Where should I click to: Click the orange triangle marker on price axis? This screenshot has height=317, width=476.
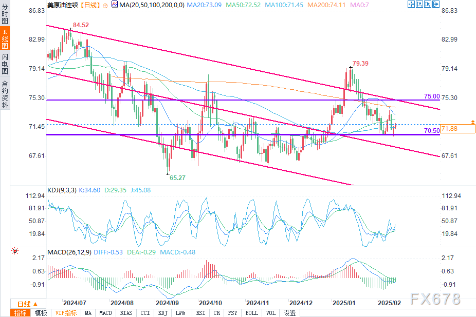click(x=472, y=123)
